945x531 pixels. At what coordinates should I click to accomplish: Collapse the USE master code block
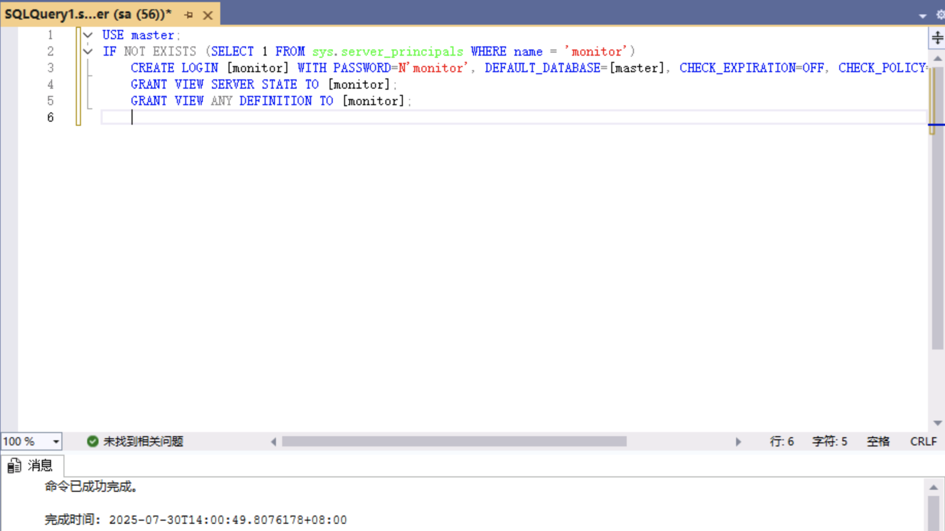[88, 35]
